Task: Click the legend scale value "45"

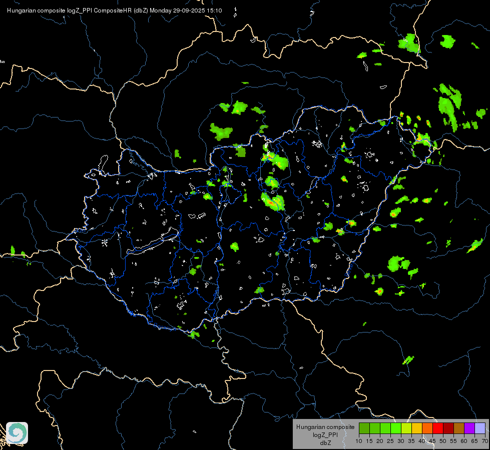Action: tap(432, 441)
